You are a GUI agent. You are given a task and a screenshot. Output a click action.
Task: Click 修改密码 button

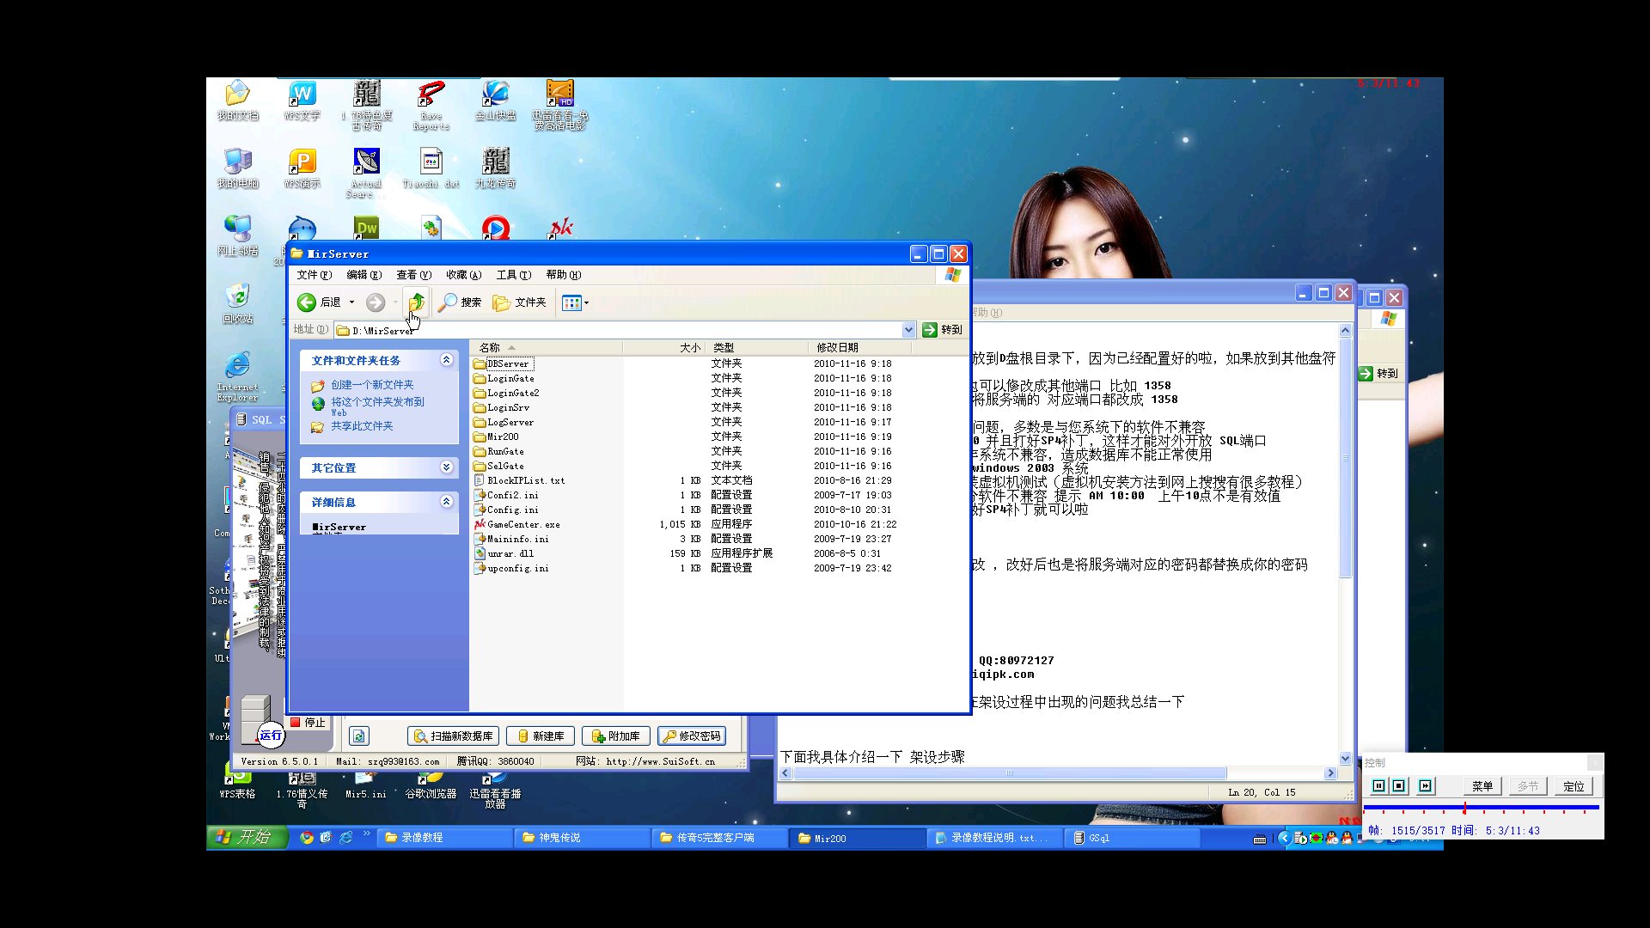(x=692, y=736)
